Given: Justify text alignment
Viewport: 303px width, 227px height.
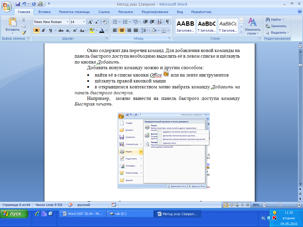Looking at the screenshot, I should tap(136, 30).
